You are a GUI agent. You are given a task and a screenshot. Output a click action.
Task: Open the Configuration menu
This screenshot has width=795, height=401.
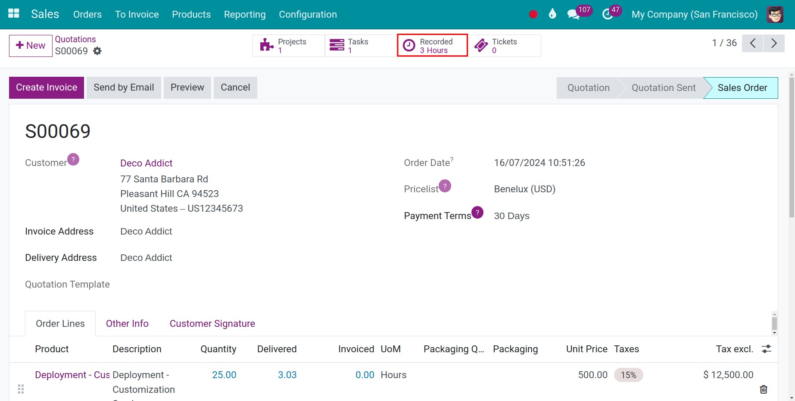308,14
